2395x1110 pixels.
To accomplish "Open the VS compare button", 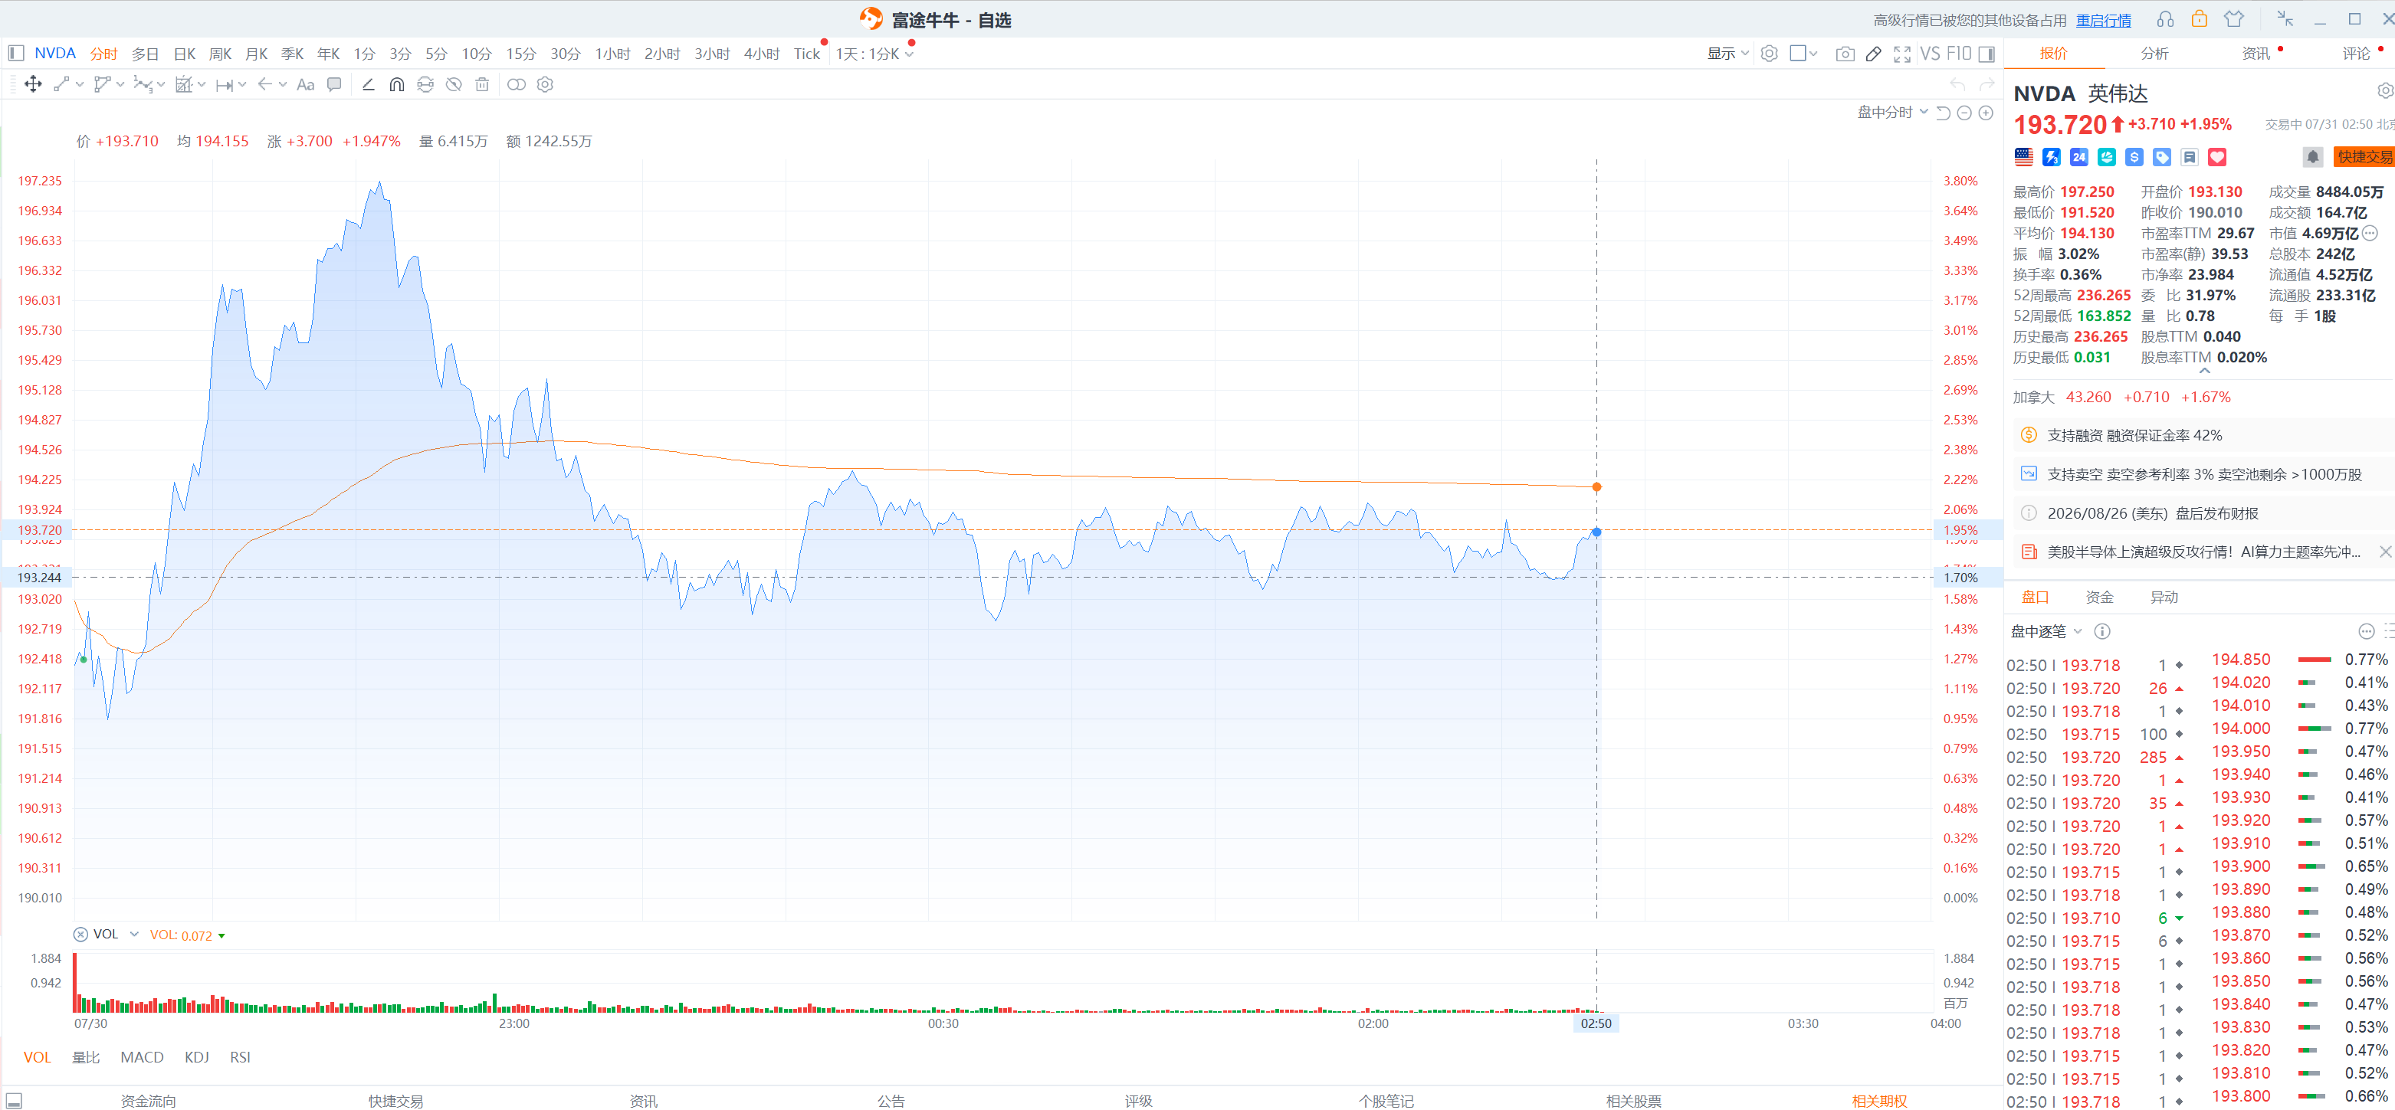I will (1930, 54).
